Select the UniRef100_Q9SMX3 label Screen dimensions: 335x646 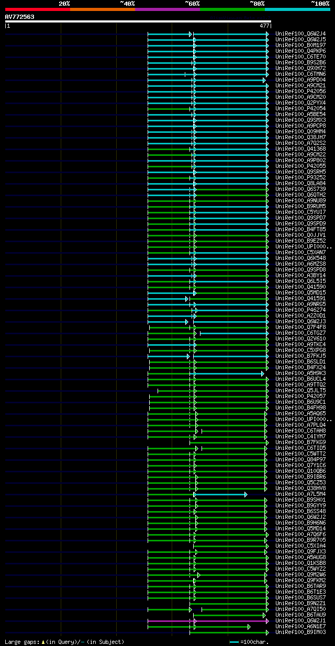point(300,120)
